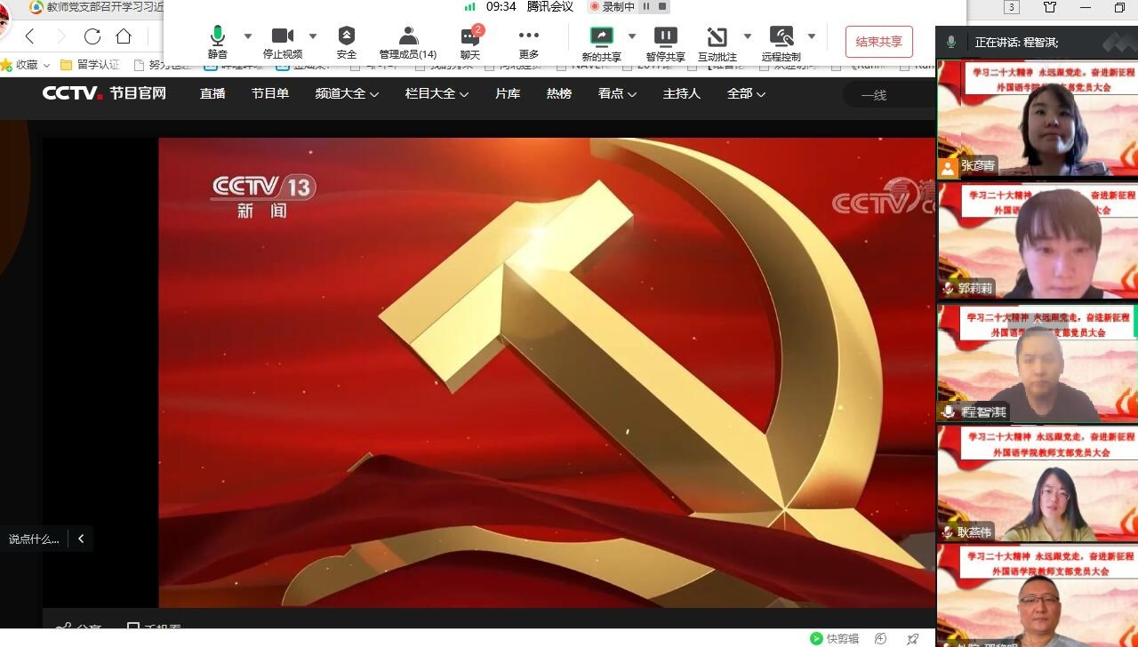Select 郭莉莉's video thumbnail
Viewport: 1138px width, 647px height.
[1038, 241]
